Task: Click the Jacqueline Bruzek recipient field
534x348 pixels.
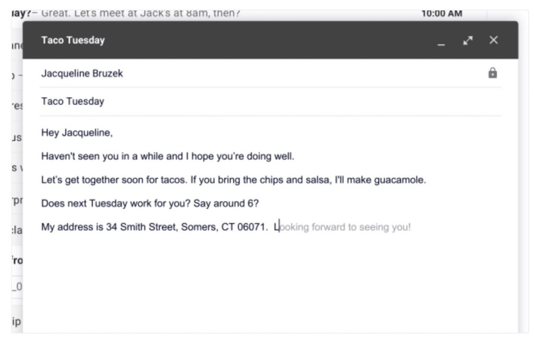Action: click(82, 73)
